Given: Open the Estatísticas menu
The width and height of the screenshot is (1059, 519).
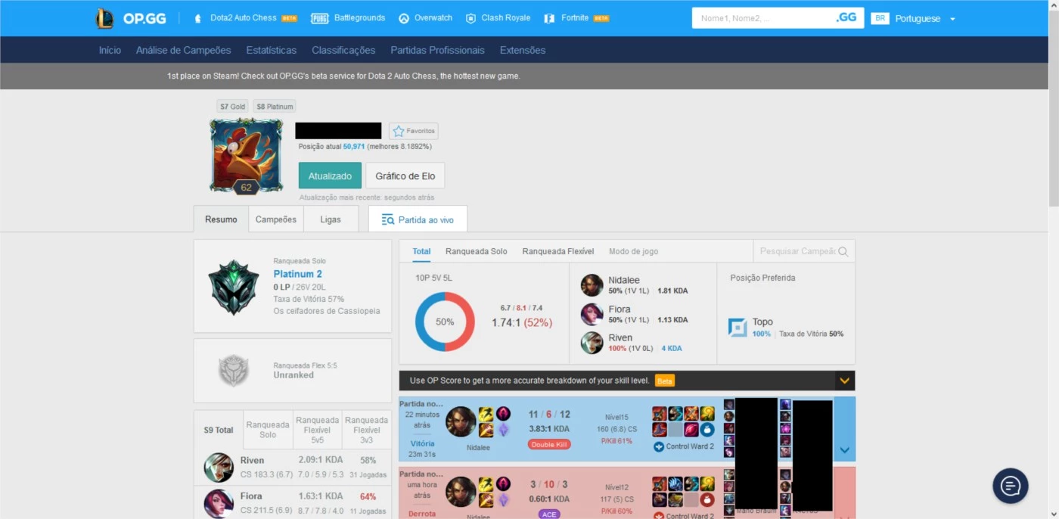Looking at the screenshot, I should tap(272, 50).
